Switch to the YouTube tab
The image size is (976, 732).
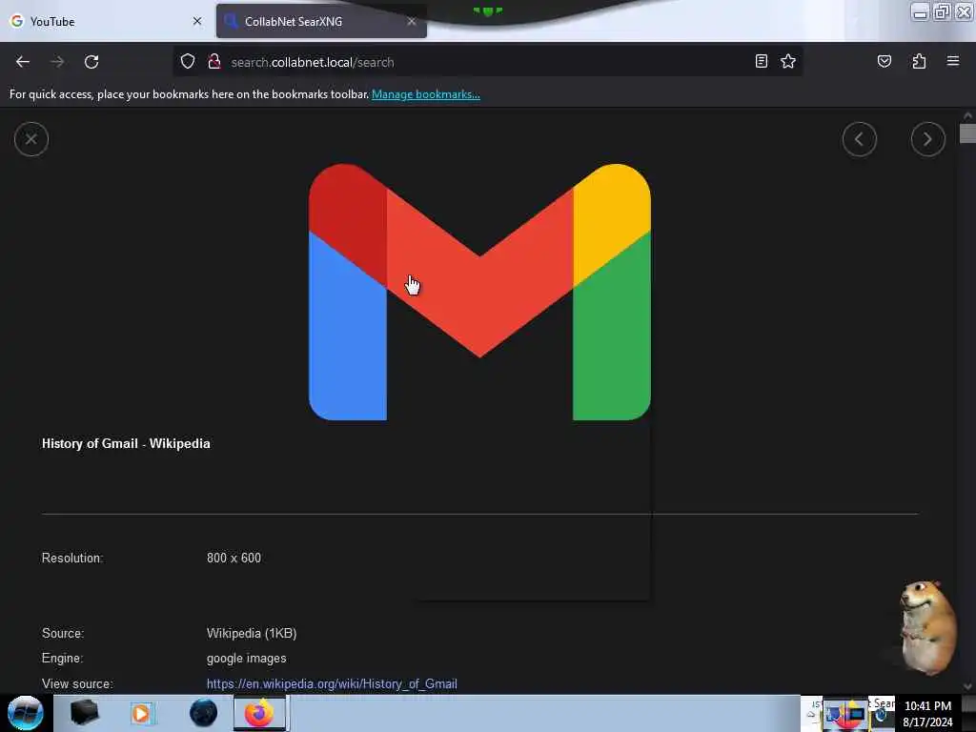[106, 21]
